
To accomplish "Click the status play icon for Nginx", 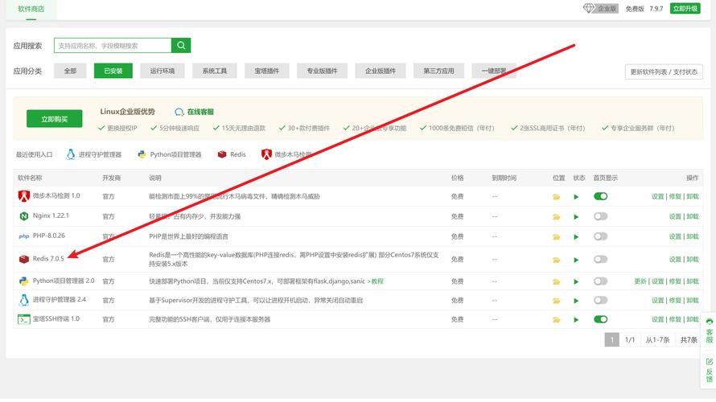I will 576,217.
